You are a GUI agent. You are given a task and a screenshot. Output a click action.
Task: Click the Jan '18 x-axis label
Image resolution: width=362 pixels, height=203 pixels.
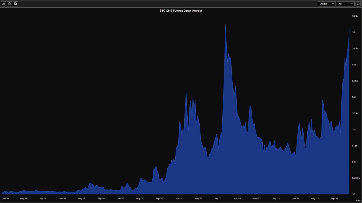5,198
